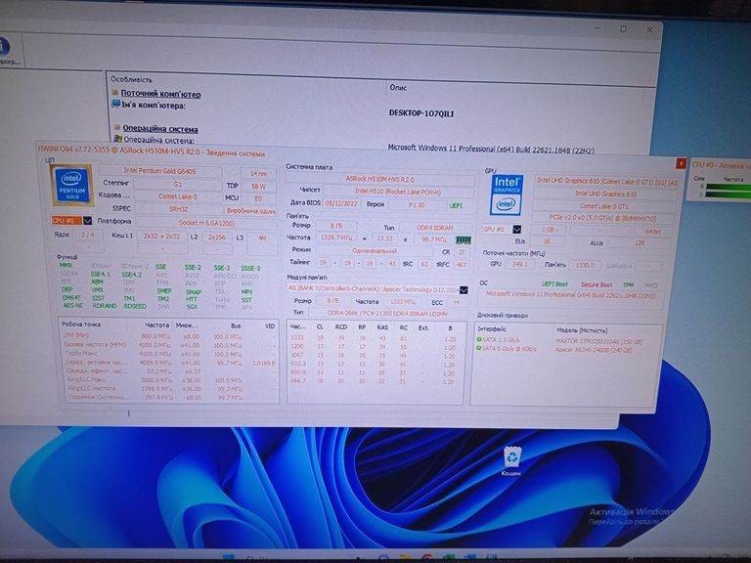
Task: Click the Comet Lake-S codename field
Action: (178, 196)
